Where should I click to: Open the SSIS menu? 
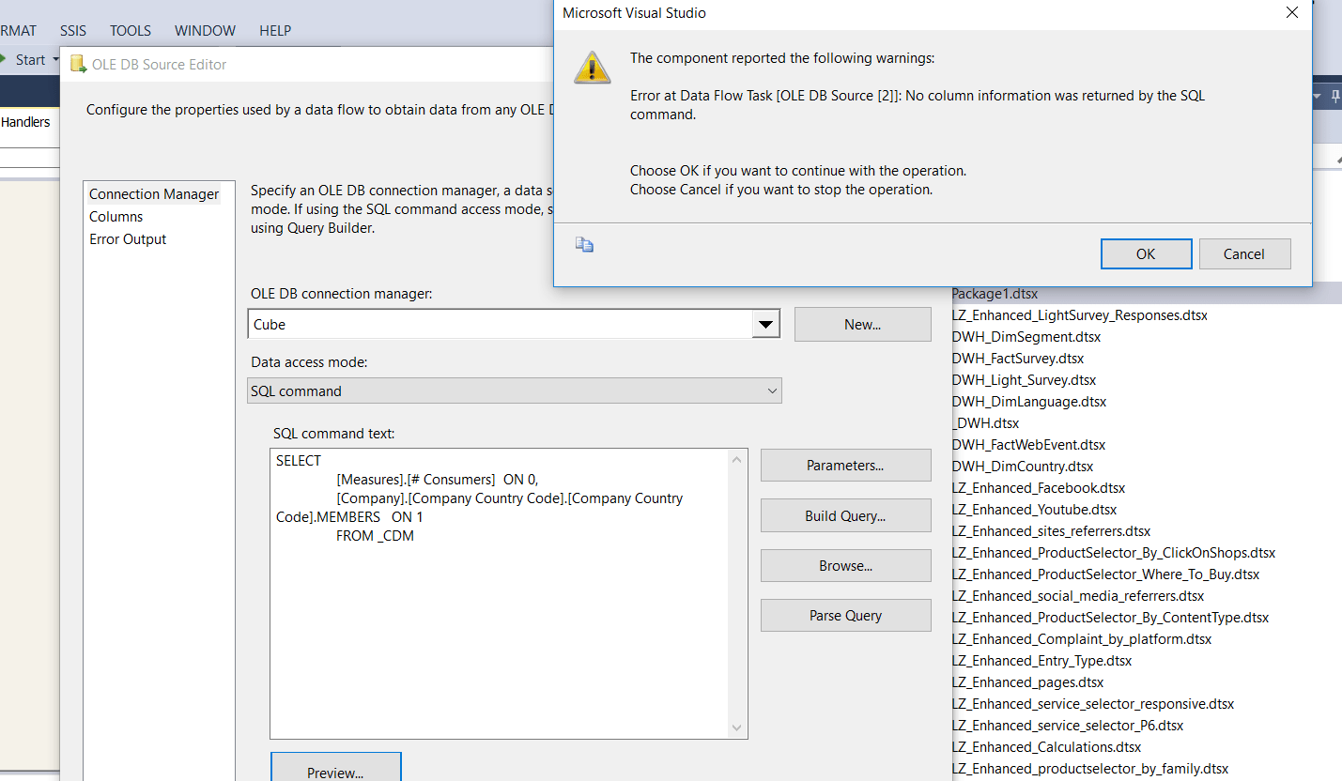click(73, 30)
